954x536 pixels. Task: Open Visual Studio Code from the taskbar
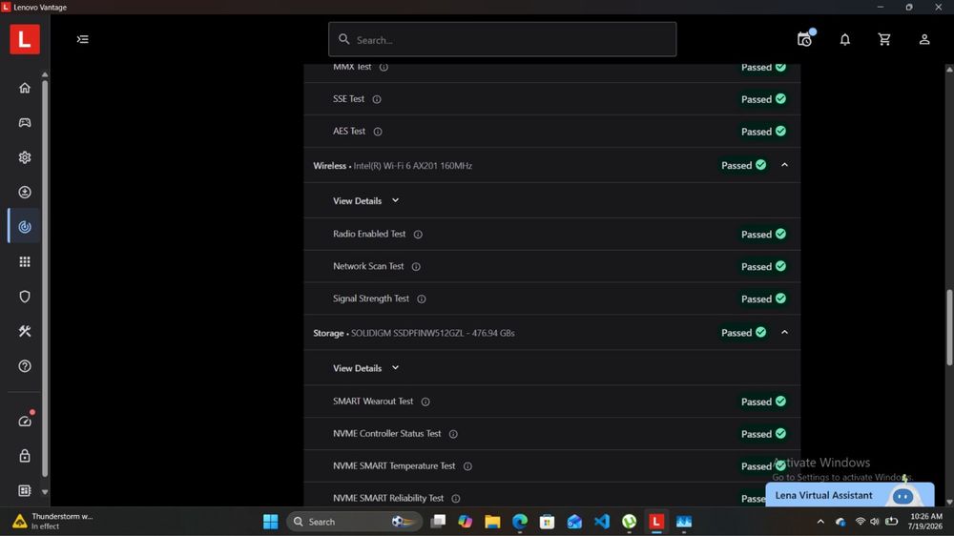(602, 522)
